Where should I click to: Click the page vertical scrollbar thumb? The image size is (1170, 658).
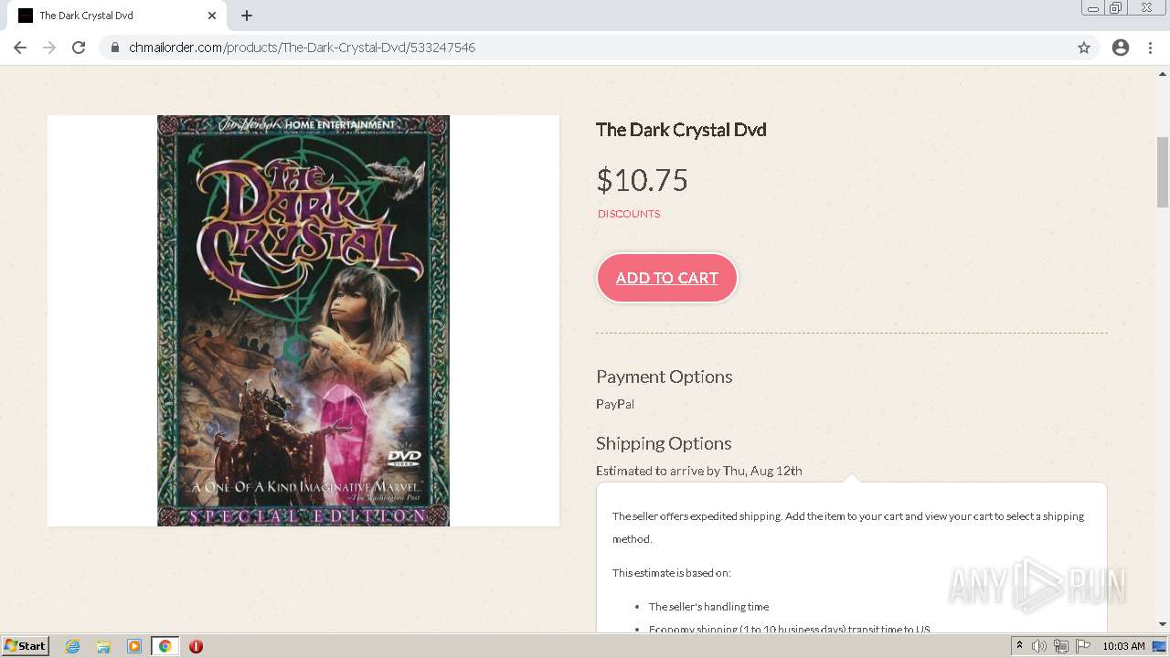coord(1163,172)
